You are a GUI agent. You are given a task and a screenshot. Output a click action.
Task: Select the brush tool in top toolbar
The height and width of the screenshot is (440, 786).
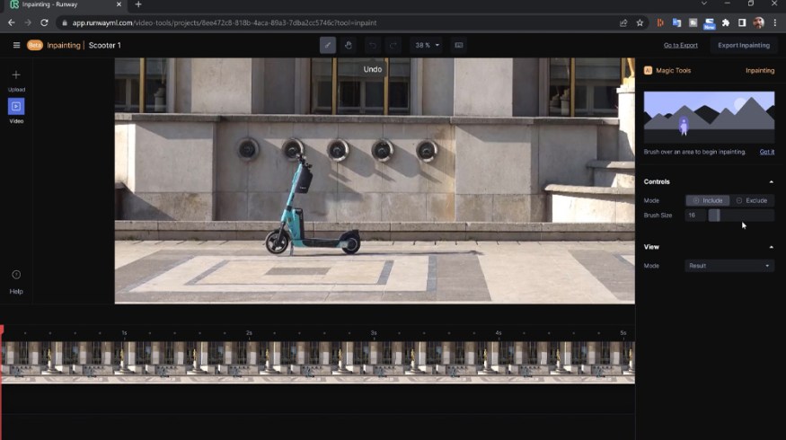tap(328, 45)
